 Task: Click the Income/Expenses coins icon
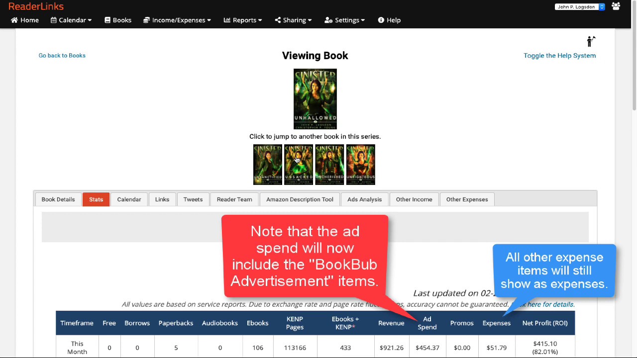coord(147,20)
